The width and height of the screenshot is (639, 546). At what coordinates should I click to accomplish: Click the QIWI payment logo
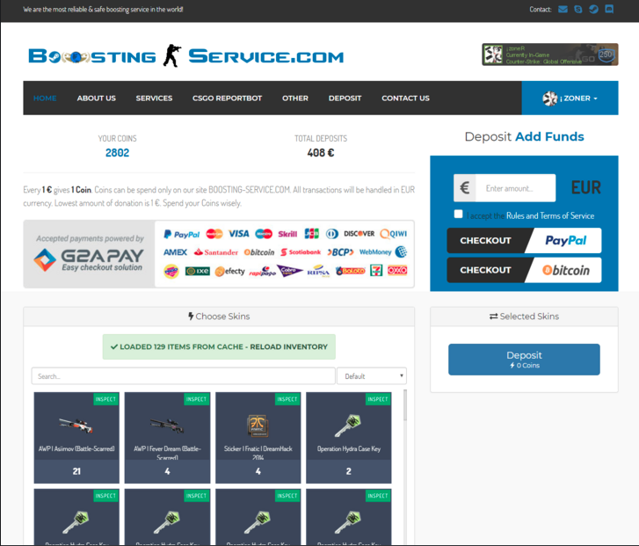pos(393,234)
